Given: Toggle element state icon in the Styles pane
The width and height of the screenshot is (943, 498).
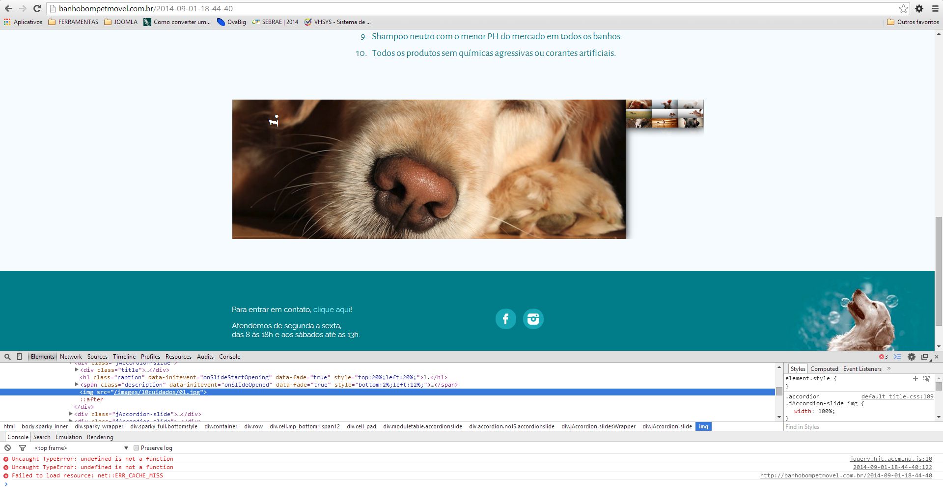Looking at the screenshot, I should (x=927, y=378).
